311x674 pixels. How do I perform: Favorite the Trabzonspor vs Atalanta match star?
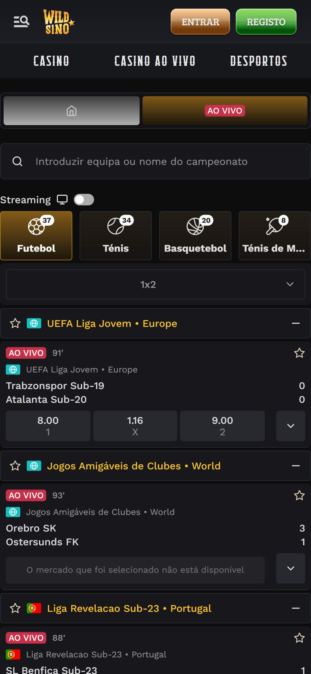(299, 353)
